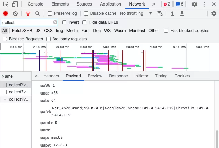219x148 pixels.
Task: Filter by Fetch/XHR requests
Action: coord(22,31)
